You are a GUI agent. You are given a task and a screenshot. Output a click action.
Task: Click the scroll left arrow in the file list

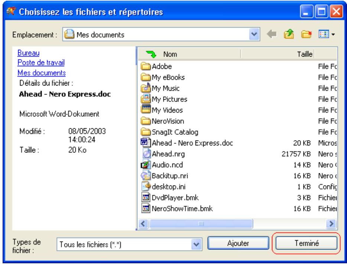coord(143,224)
